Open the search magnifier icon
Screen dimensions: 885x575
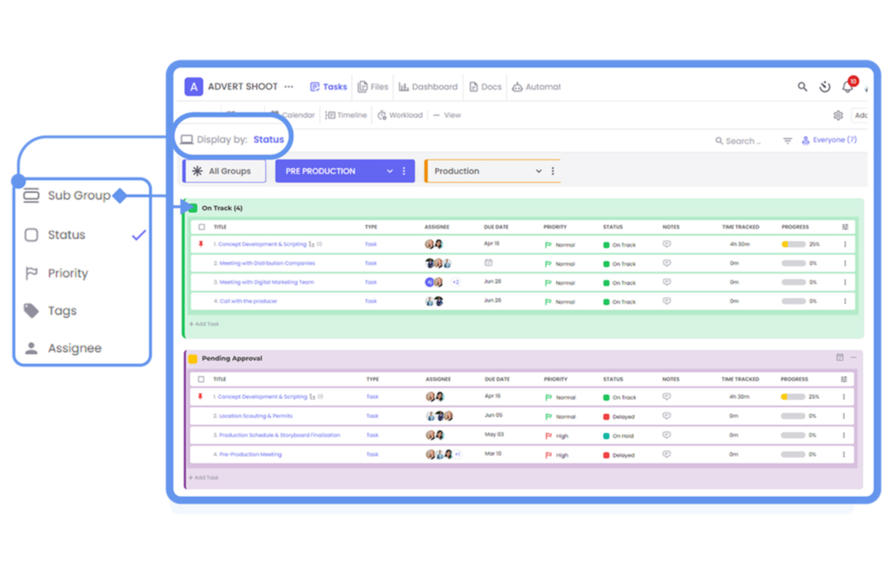click(802, 86)
